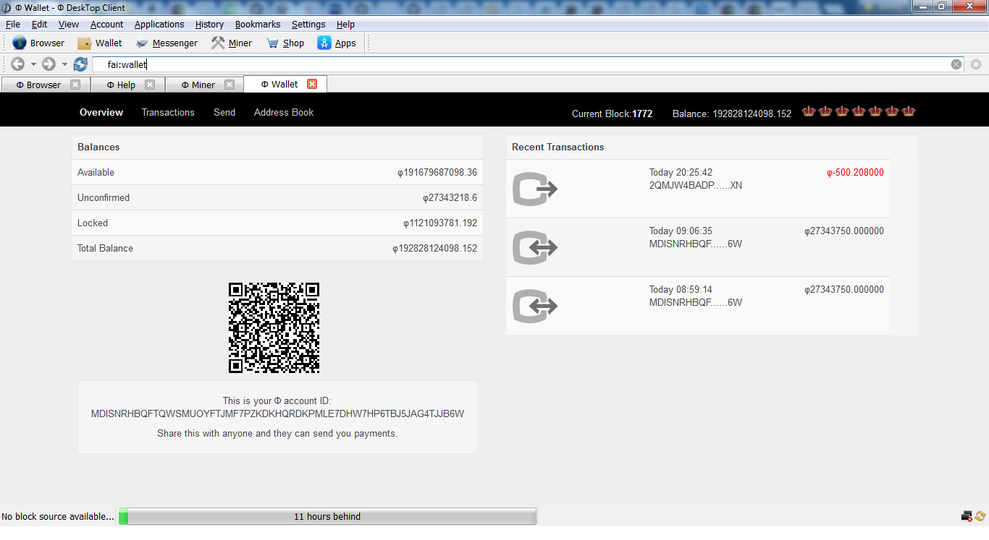This screenshot has width=989, height=540.
Task: Open the History menu
Action: [x=209, y=24]
